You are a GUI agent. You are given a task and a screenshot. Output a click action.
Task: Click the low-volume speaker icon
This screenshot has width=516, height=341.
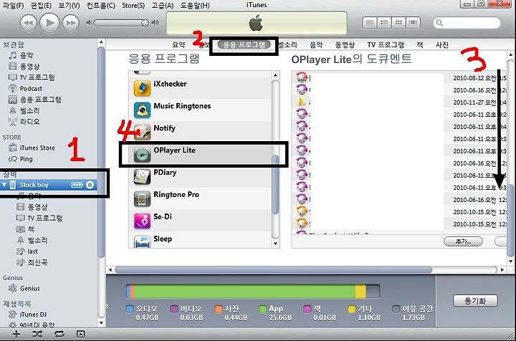[89, 23]
